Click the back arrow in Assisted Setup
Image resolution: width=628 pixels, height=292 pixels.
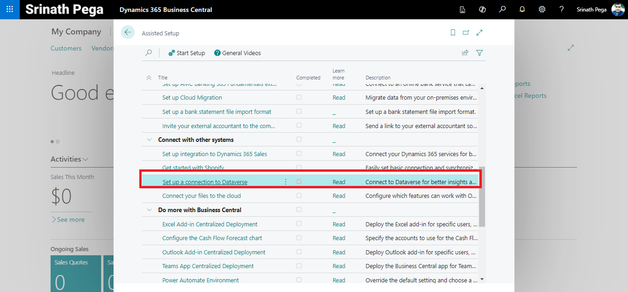pos(128,32)
